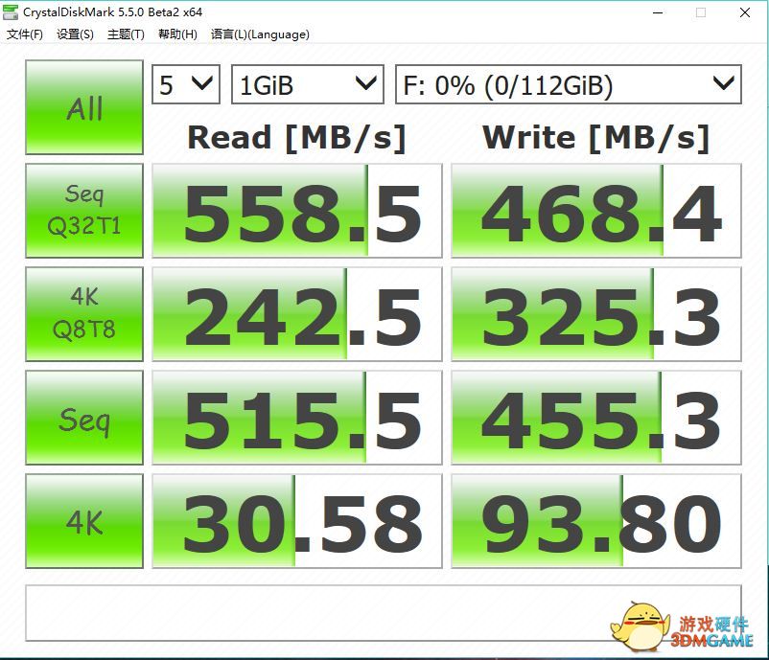Click the 4K read result 30.58
The width and height of the screenshot is (769, 660).
point(297,521)
